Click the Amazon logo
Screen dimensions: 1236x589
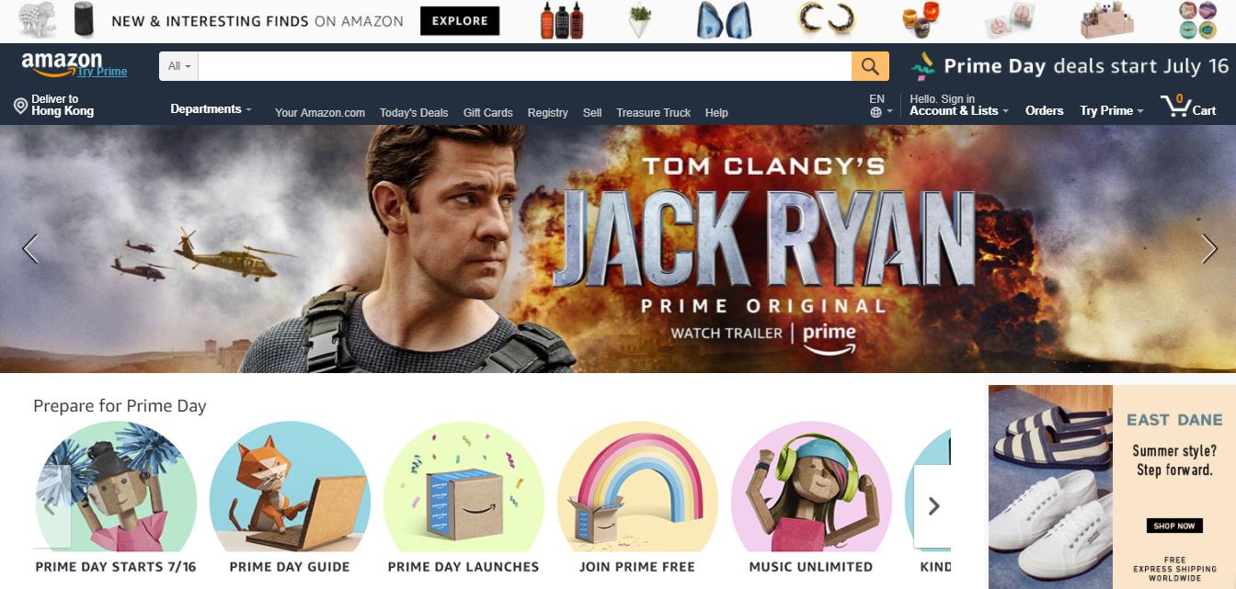[61, 63]
